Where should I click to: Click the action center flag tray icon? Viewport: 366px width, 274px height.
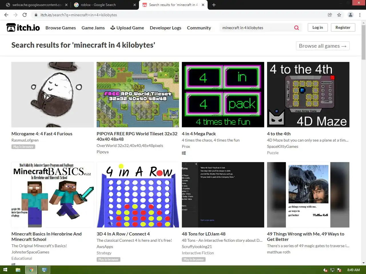coord(339,270)
